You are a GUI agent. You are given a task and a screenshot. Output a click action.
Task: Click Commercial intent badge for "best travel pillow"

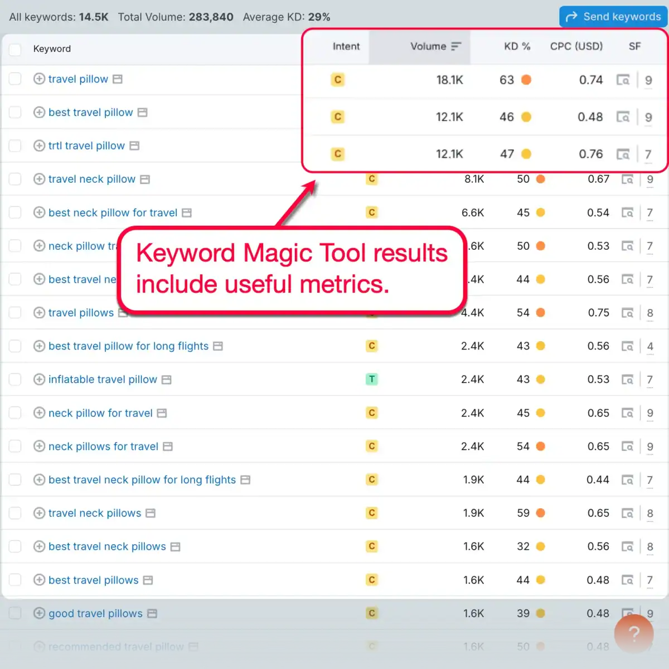[337, 117]
